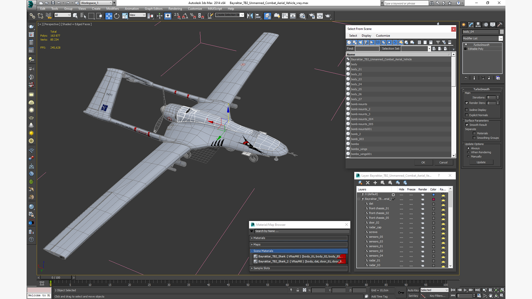Click Configure Modifier Sets icon
Screen dimensions: 532x299
(498, 78)
